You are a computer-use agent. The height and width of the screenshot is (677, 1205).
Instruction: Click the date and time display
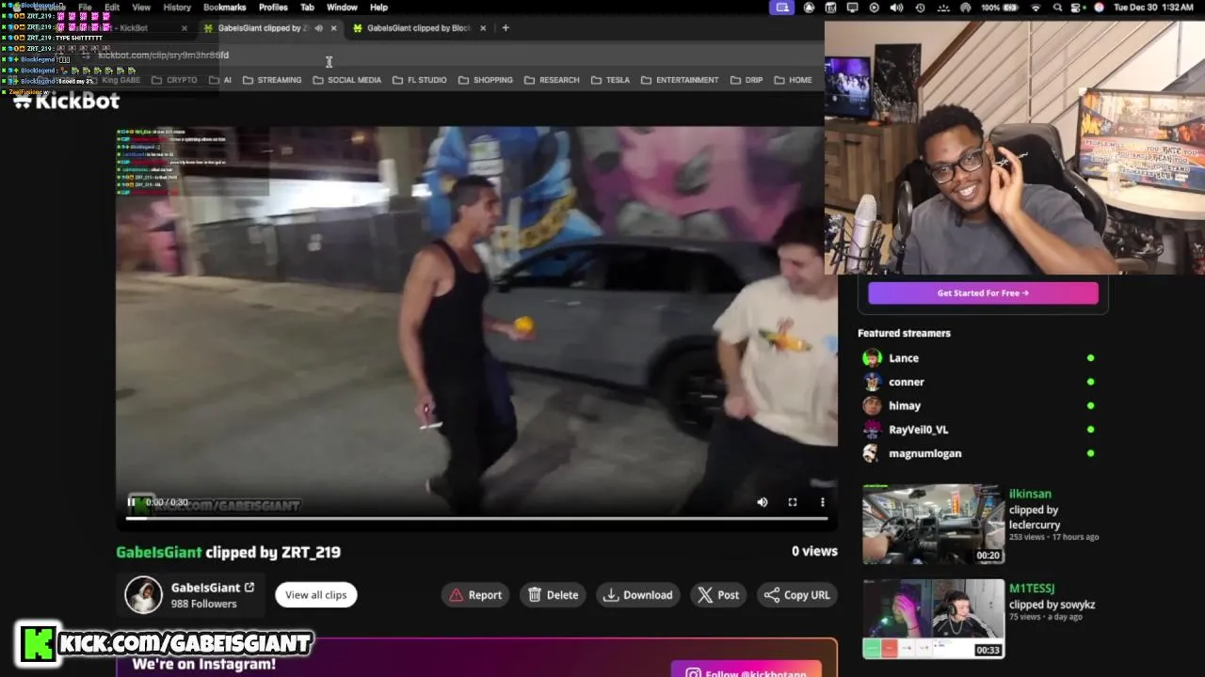pos(1153,8)
